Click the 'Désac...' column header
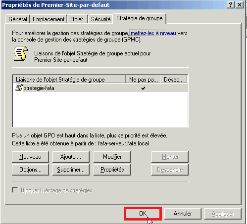The image size is (247, 224). click(x=174, y=79)
